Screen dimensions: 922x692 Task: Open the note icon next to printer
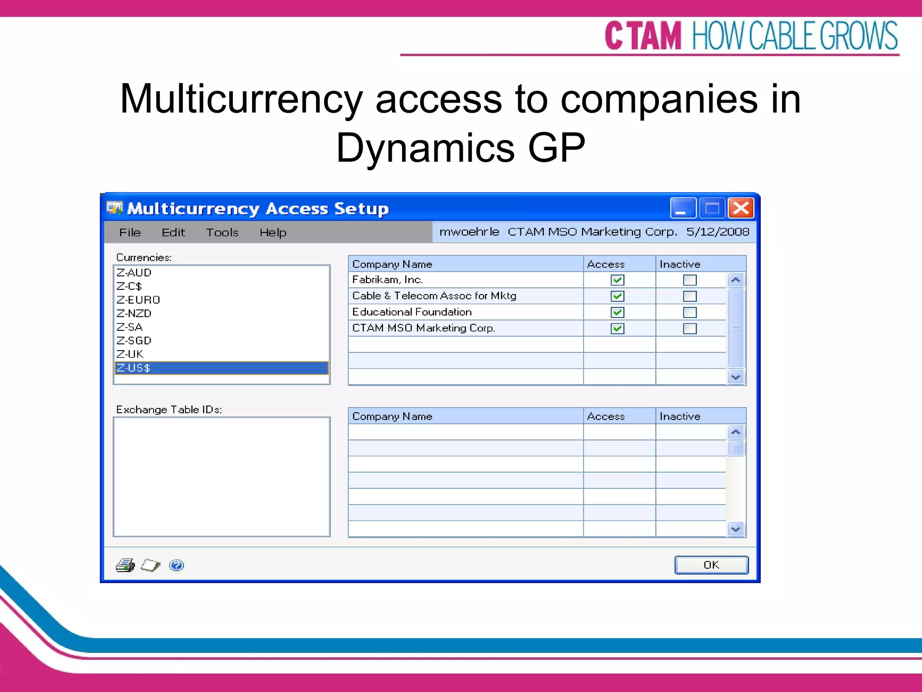pyautogui.click(x=150, y=565)
